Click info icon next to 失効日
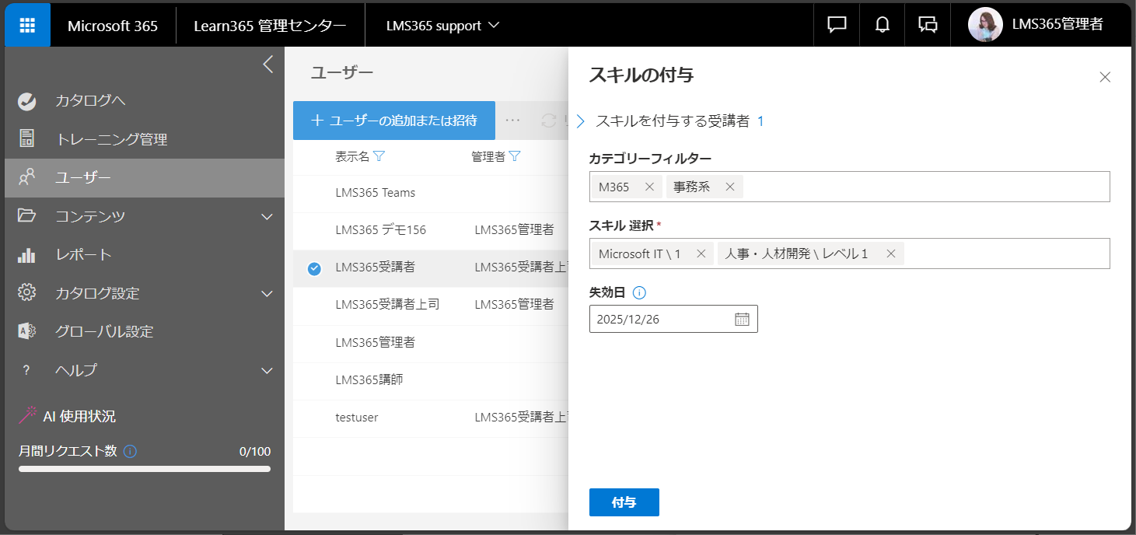This screenshot has width=1136, height=535. [x=639, y=293]
